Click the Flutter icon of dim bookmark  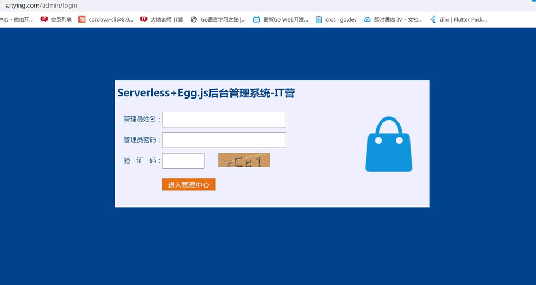[433, 19]
